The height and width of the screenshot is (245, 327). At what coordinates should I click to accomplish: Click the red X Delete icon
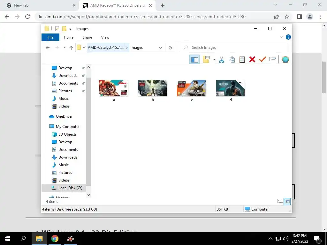click(252, 60)
